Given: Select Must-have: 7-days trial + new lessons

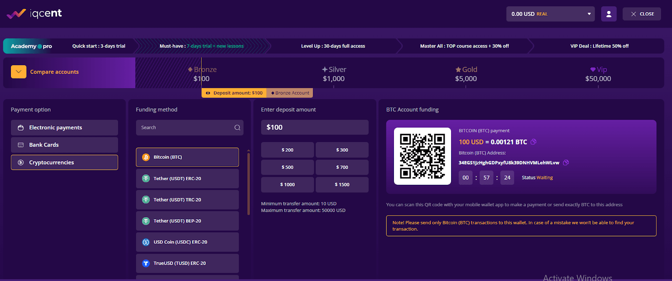Looking at the screenshot, I should point(202,46).
